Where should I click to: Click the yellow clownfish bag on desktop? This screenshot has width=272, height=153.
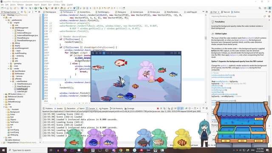pos(182,139)
